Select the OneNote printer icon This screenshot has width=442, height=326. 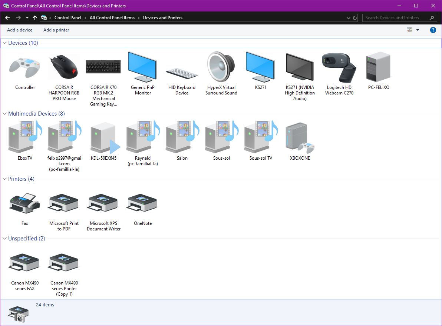coord(142,203)
